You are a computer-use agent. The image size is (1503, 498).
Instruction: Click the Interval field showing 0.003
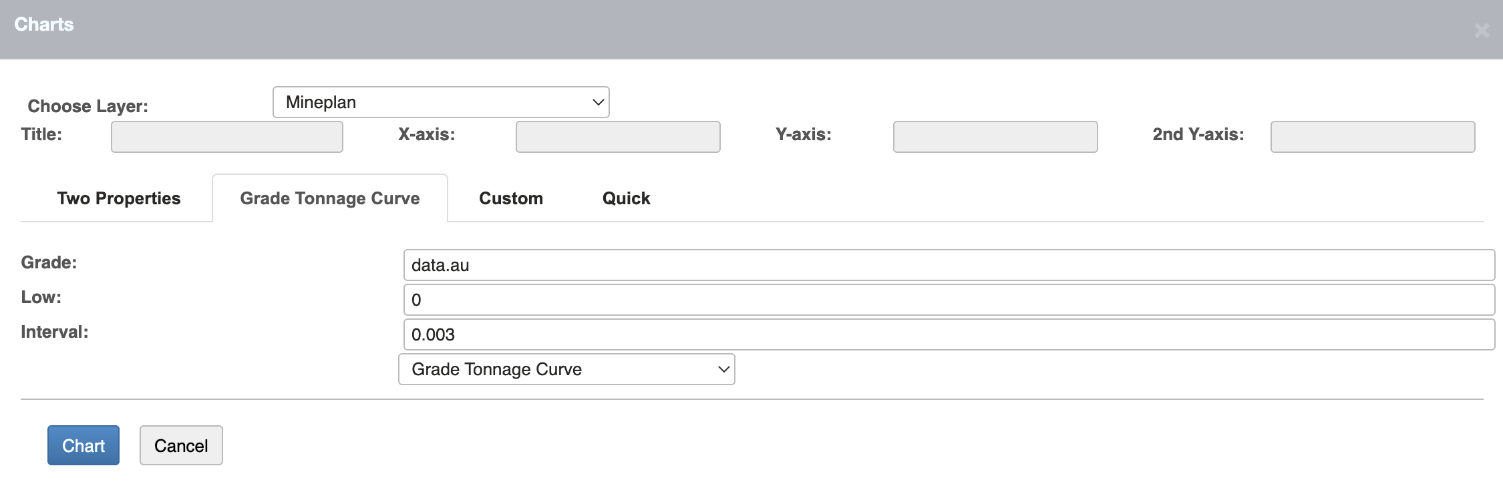point(949,334)
